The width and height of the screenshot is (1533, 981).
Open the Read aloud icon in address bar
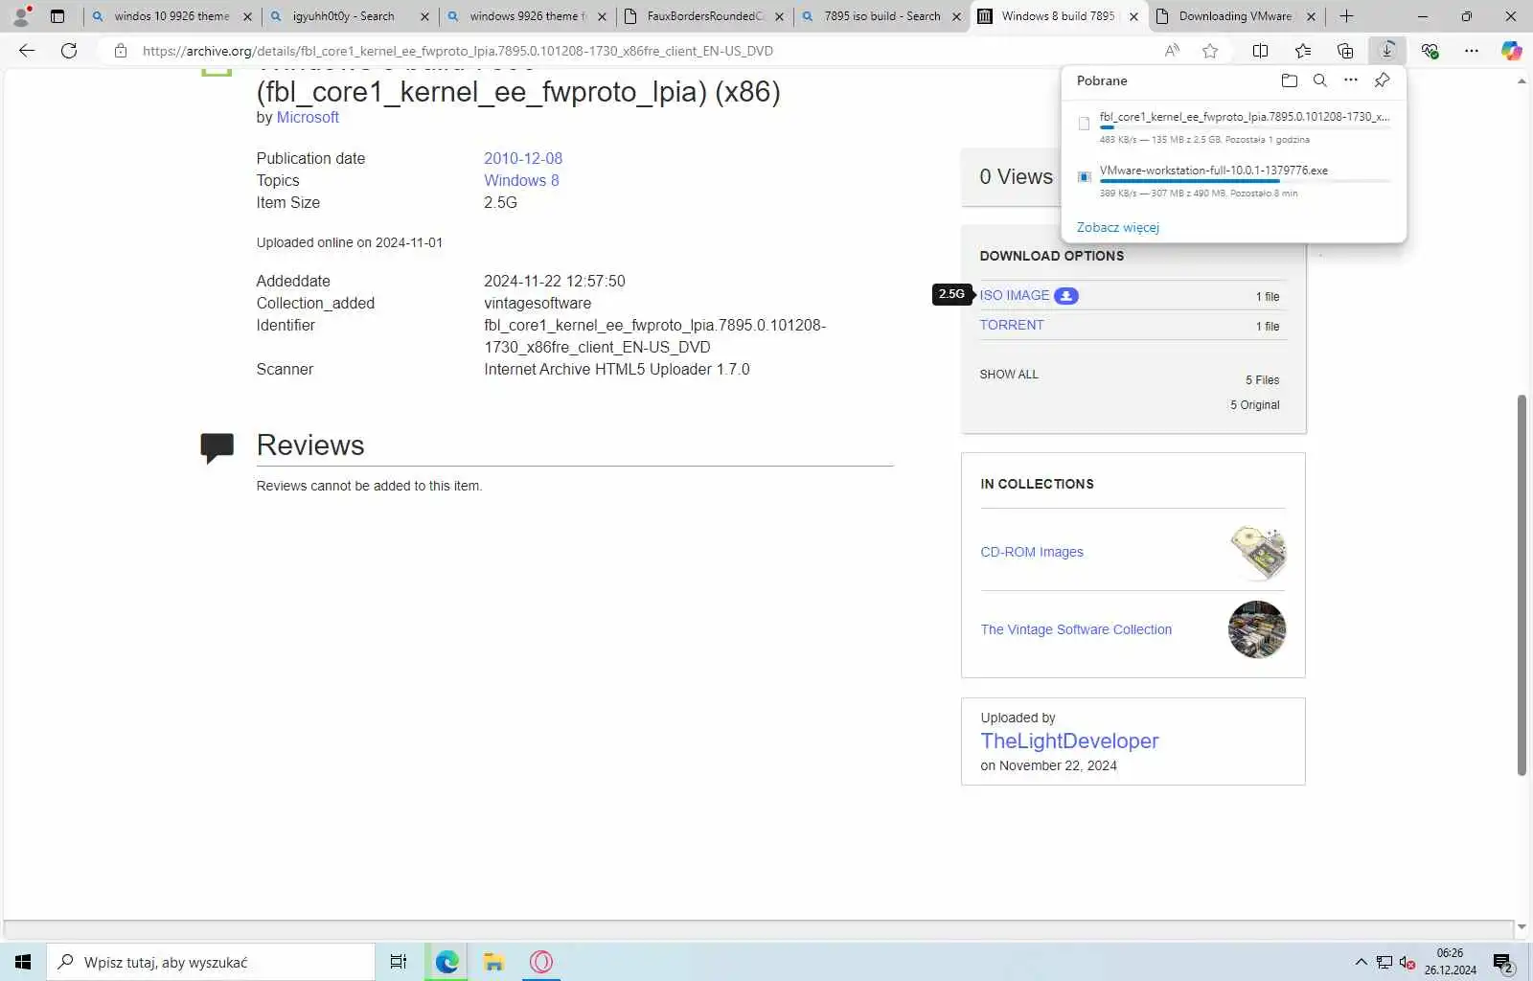[x=1172, y=51]
